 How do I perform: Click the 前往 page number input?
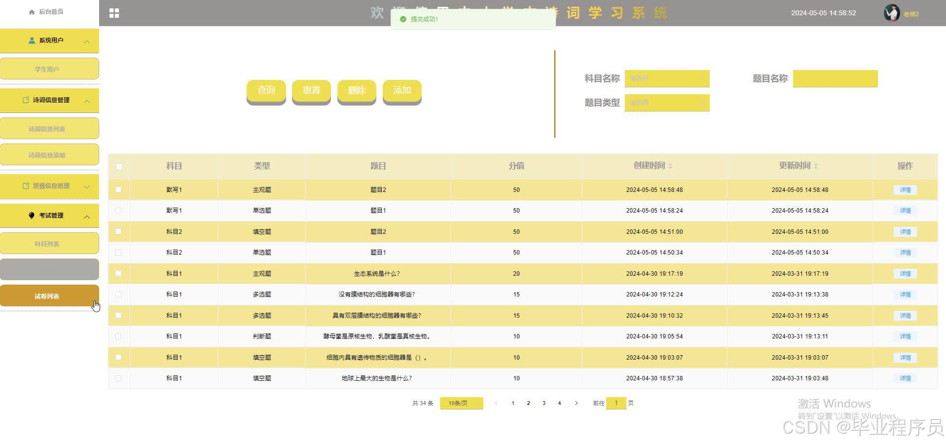click(x=616, y=403)
